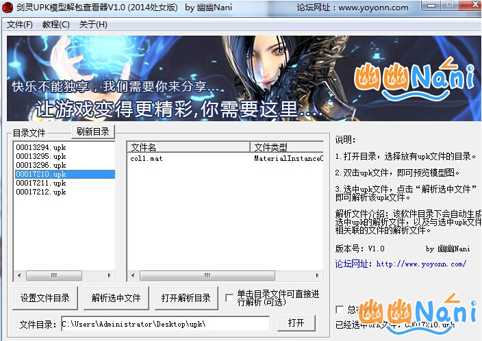482x341 pixels.
Task: Open the forum link http://www.yoyonn.com/
Action: pyautogui.click(x=421, y=264)
